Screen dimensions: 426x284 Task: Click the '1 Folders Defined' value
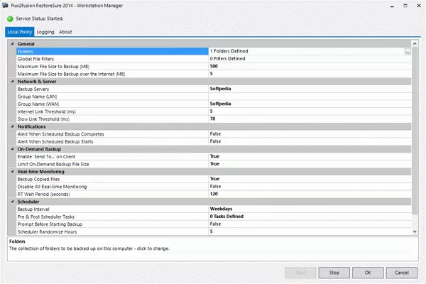click(229, 51)
